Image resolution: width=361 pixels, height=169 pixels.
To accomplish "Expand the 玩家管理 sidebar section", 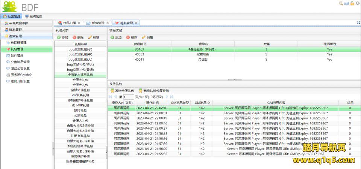I will click(x=15, y=30).
